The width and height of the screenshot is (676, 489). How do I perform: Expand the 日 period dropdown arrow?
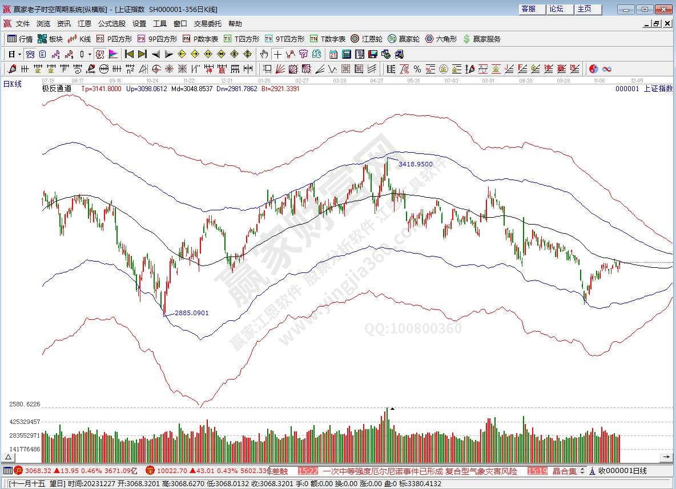19,54
